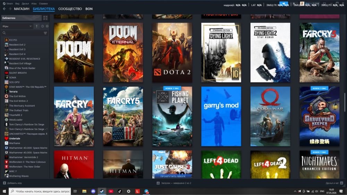Open TikTok from the taskbar

[120, 191]
